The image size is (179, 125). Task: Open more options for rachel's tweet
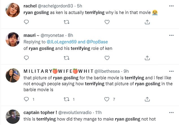[x=171, y=6]
